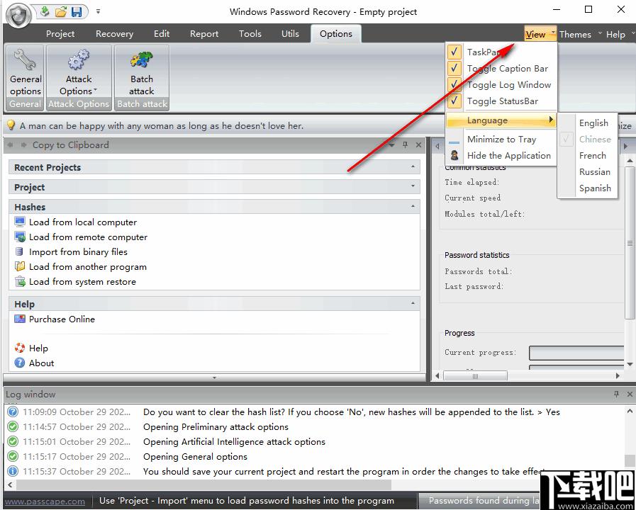Screen dimensions: 636x510
Task: Click the Purchase Online icon
Action: point(20,319)
